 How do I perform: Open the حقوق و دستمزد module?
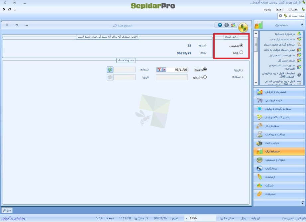pyautogui.click(x=279, y=160)
